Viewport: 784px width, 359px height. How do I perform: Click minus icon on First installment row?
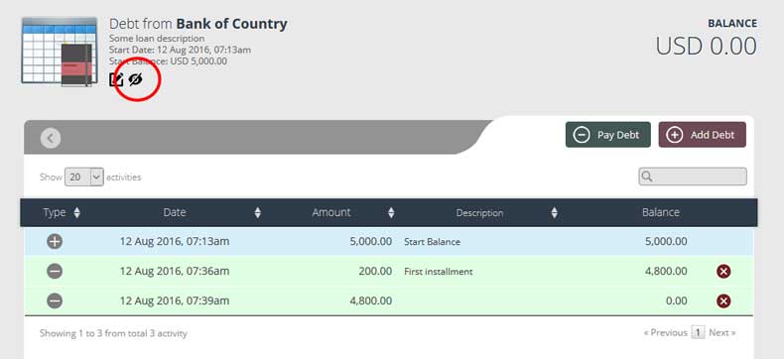click(x=55, y=271)
